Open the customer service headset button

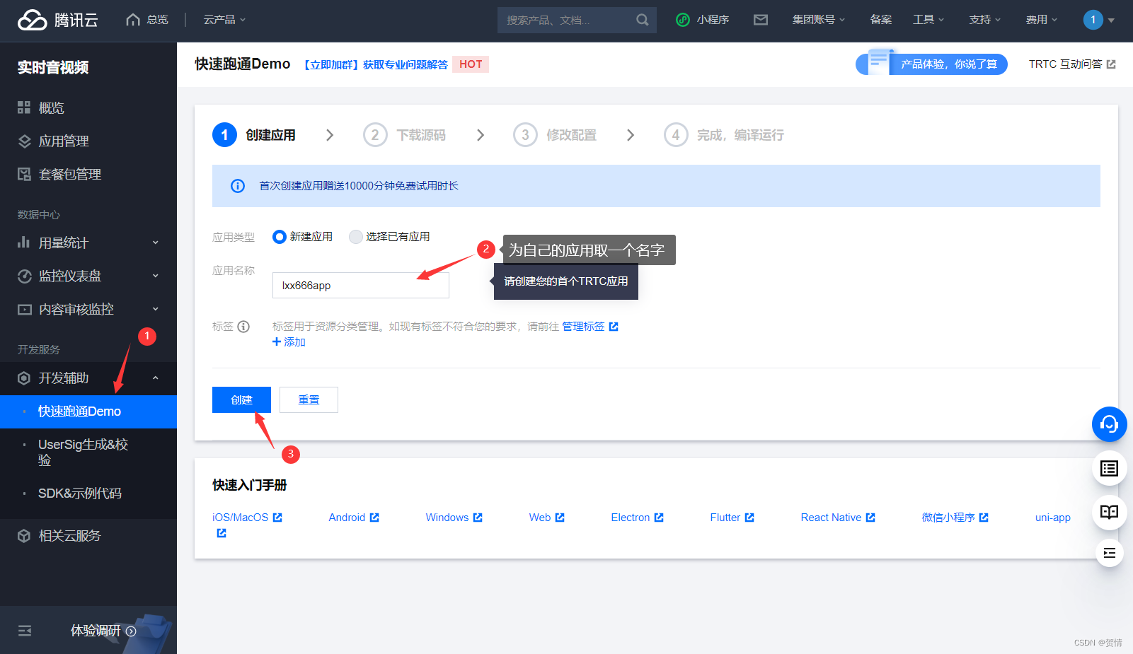click(x=1109, y=424)
